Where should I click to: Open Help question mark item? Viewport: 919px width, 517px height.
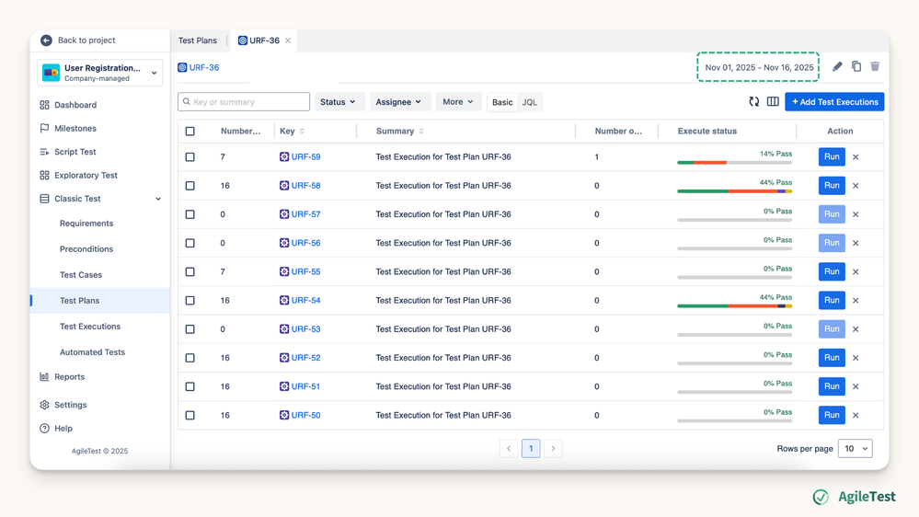click(56, 429)
